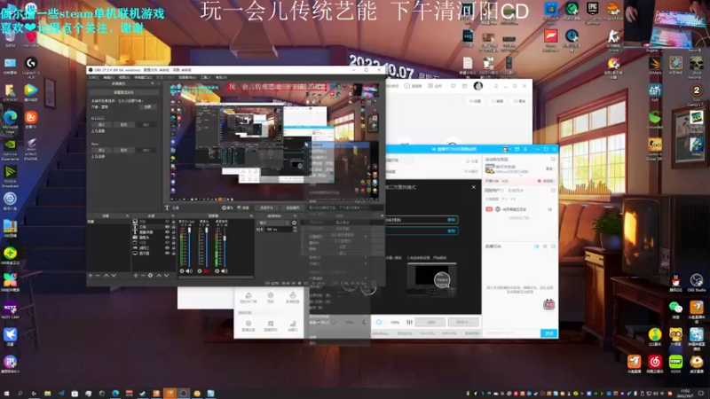Pop out the 直播互动 panel icon

click(553, 246)
